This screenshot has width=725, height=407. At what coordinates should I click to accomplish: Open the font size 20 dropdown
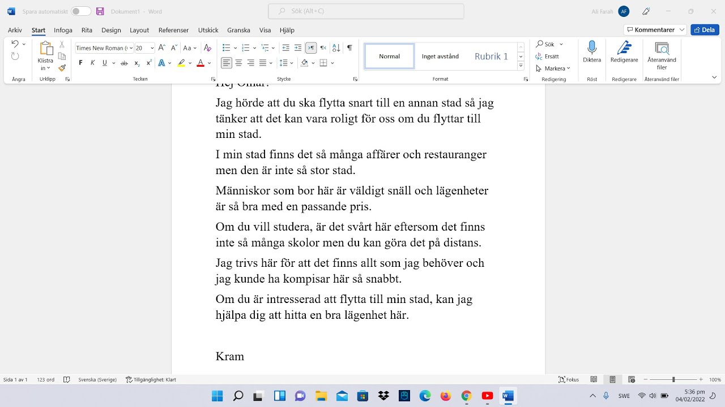point(152,48)
